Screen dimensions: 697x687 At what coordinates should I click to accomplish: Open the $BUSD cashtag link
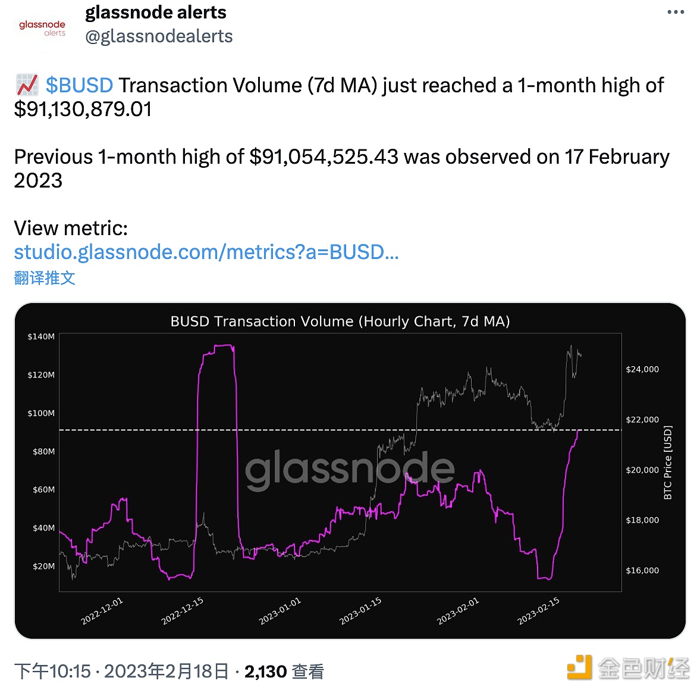click(x=79, y=85)
